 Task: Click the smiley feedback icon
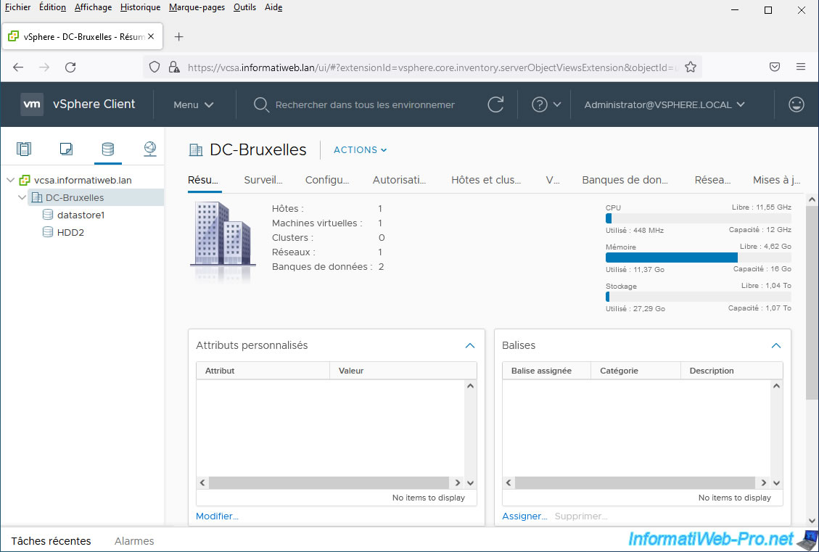[796, 104]
